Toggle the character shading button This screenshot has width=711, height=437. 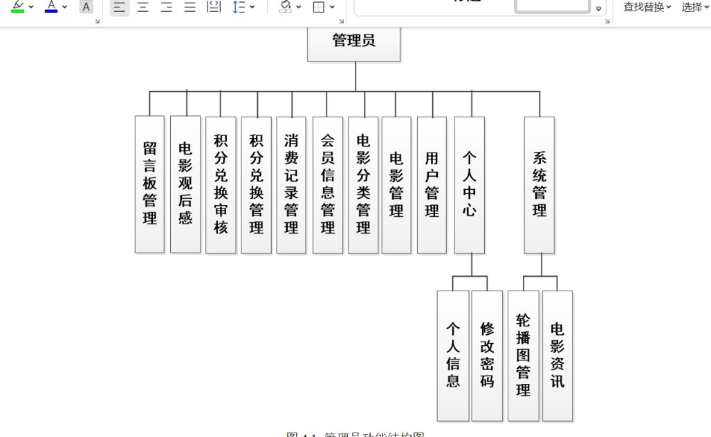tap(86, 6)
